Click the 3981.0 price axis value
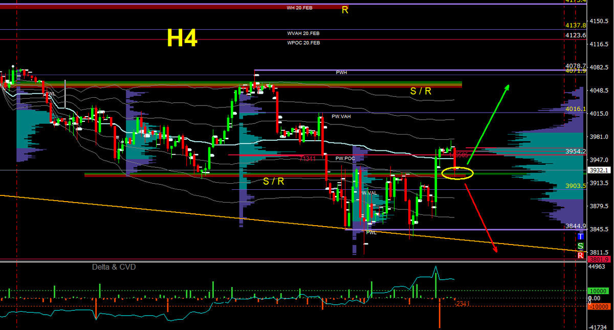614x330 pixels. click(x=600, y=137)
